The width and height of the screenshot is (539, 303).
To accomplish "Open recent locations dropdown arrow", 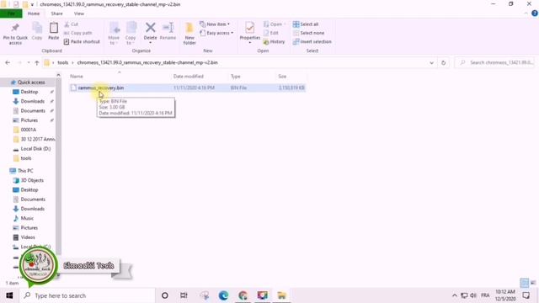I will (x=28, y=62).
